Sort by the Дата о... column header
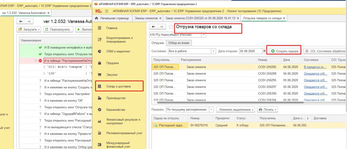347x149 pixels. tap(301, 118)
